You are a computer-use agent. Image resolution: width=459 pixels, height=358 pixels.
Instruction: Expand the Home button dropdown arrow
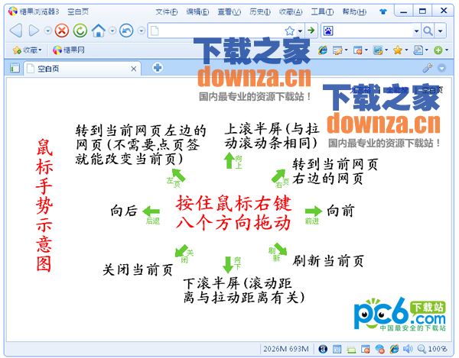coord(112,31)
